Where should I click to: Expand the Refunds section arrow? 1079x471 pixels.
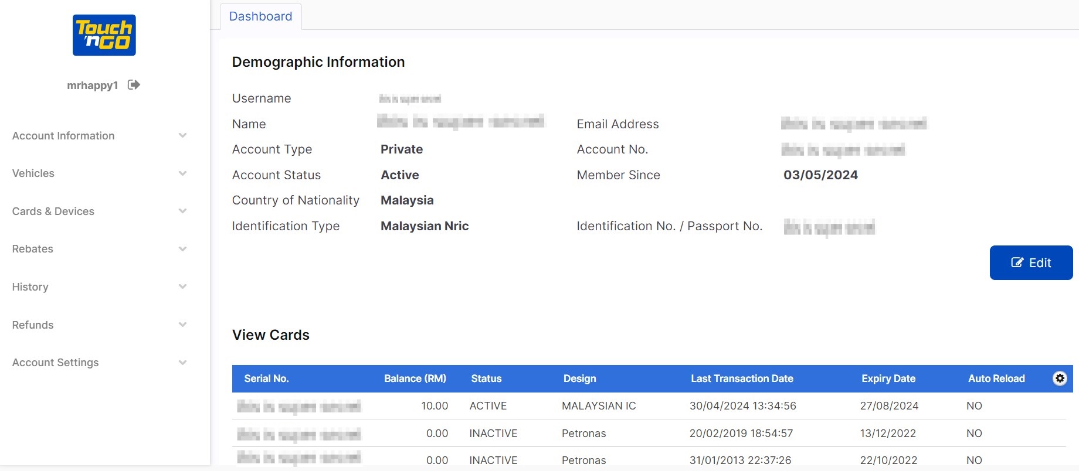[x=182, y=325]
